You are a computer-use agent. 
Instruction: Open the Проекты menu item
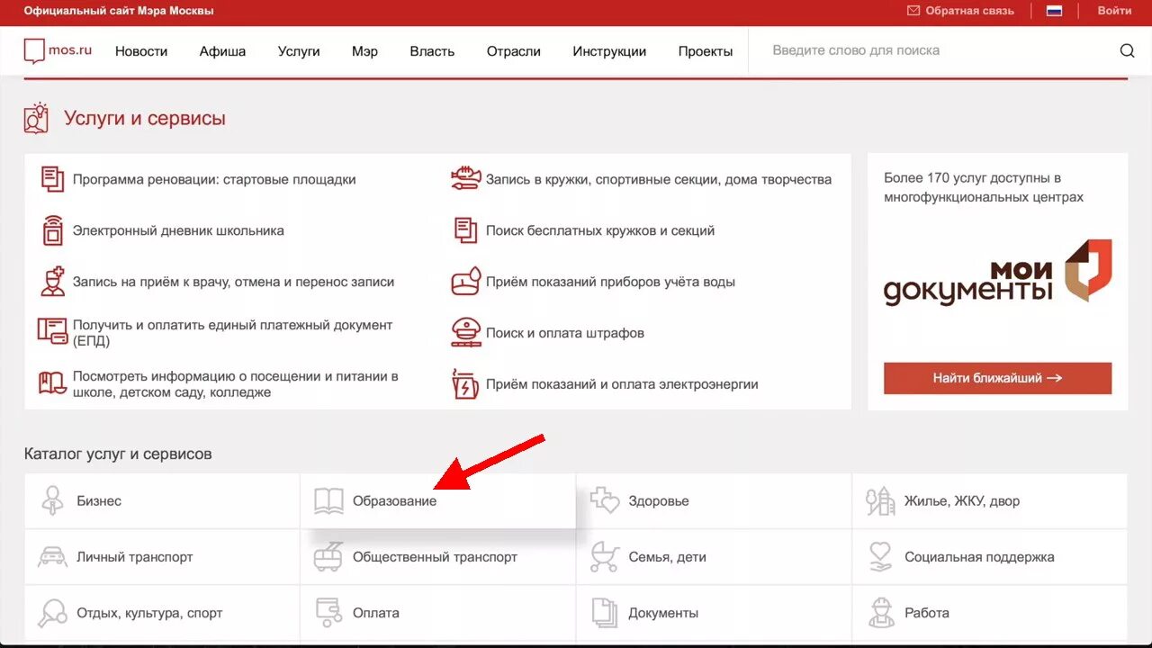pos(706,51)
